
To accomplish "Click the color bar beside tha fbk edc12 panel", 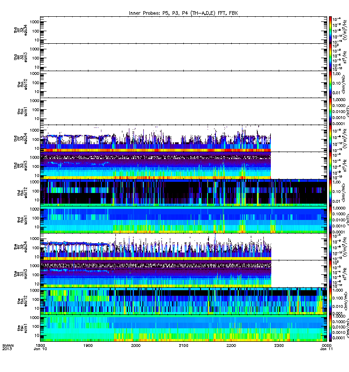I will 330,84.
